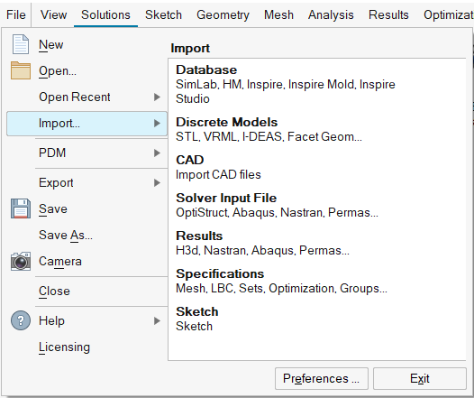474x398 pixels.
Task: Click the Save floppy disk icon
Action: point(21,208)
